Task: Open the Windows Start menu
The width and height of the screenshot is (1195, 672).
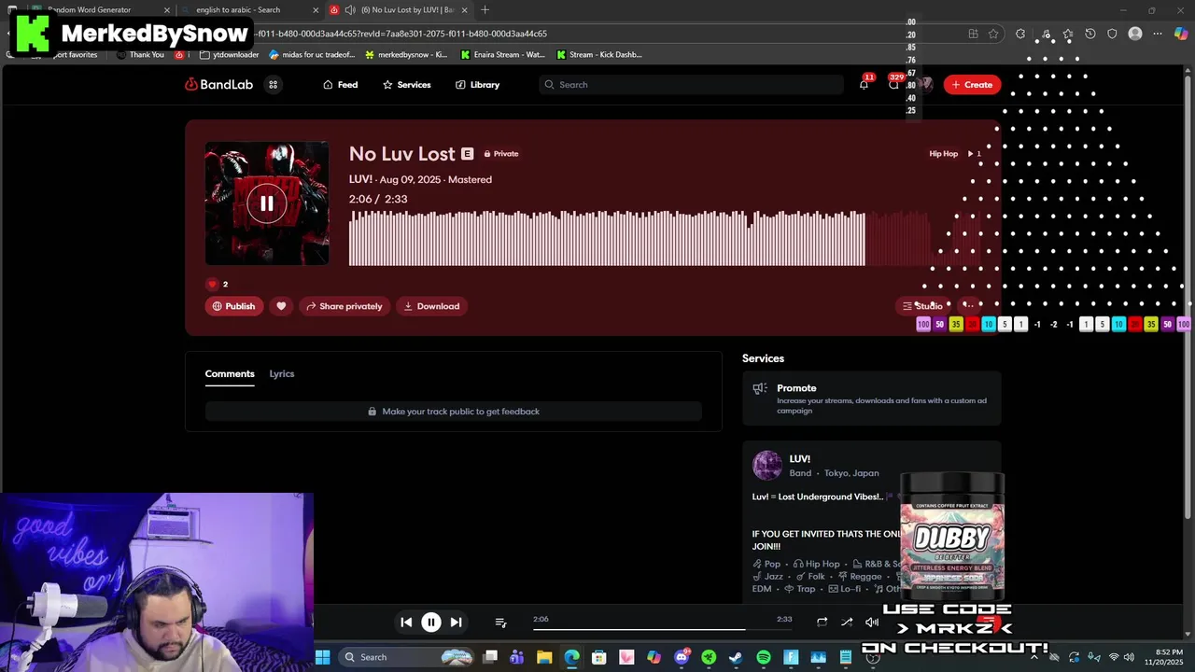Action: tap(322, 657)
